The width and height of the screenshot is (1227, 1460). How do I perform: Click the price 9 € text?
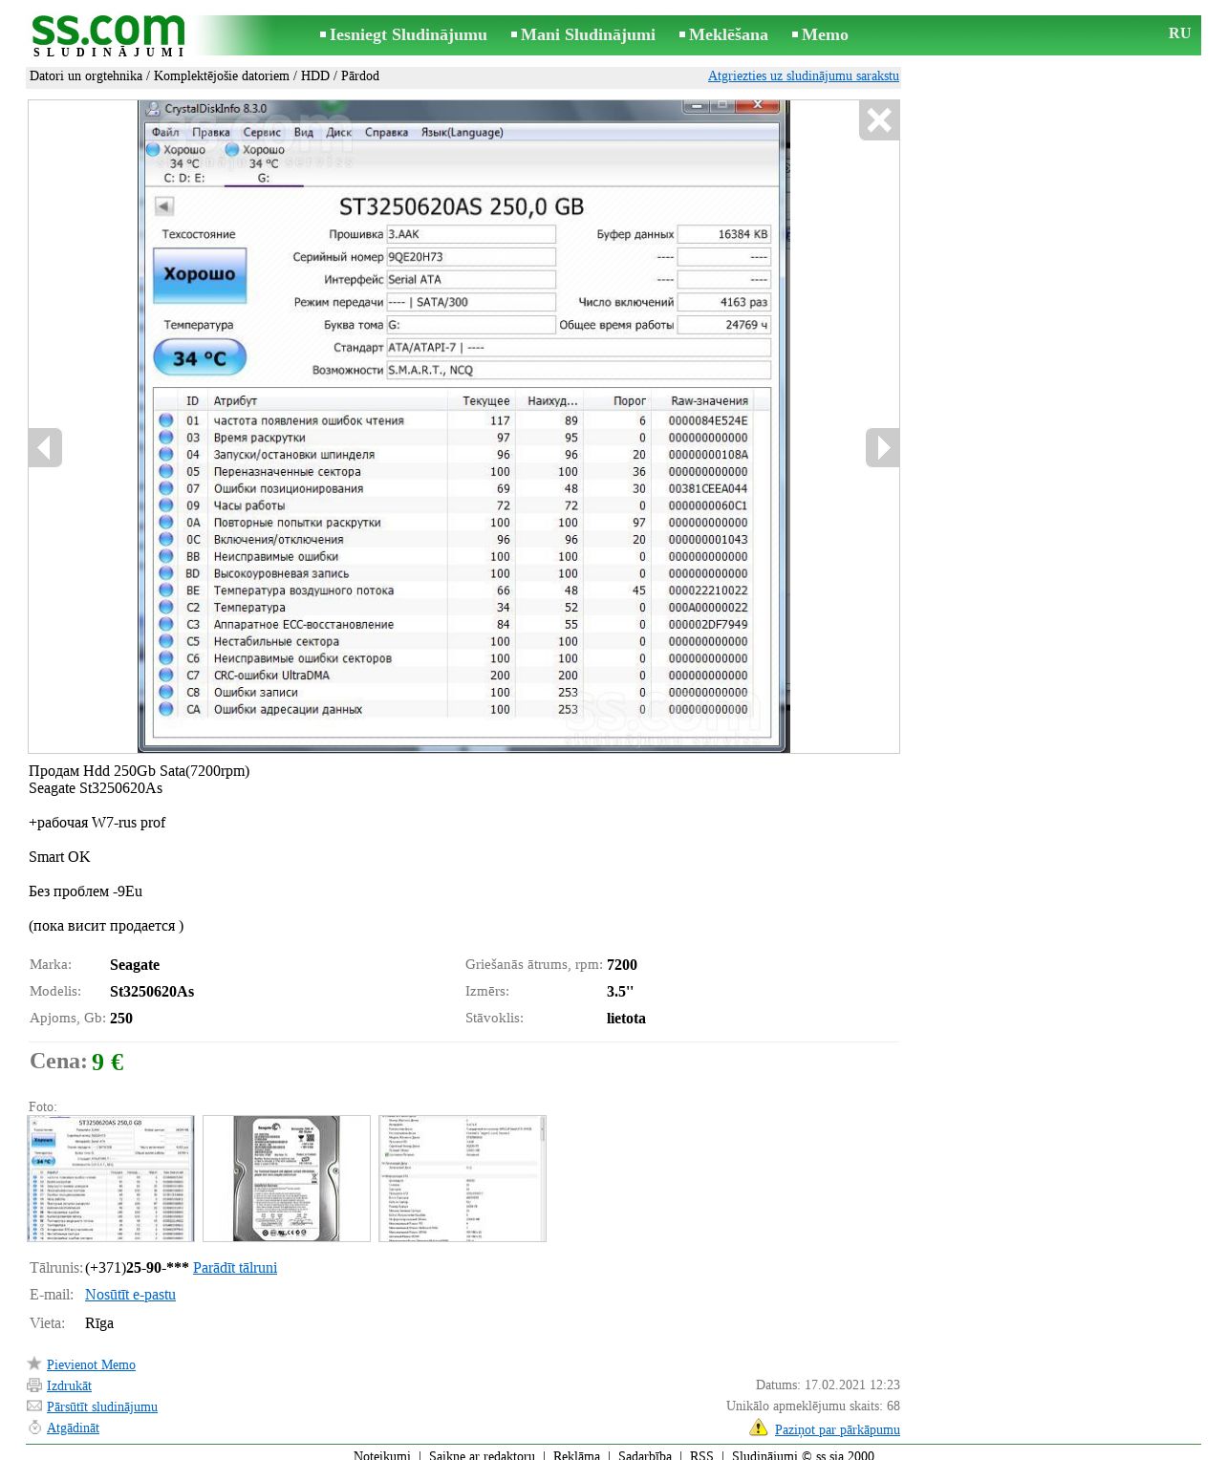coord(108,1062)
